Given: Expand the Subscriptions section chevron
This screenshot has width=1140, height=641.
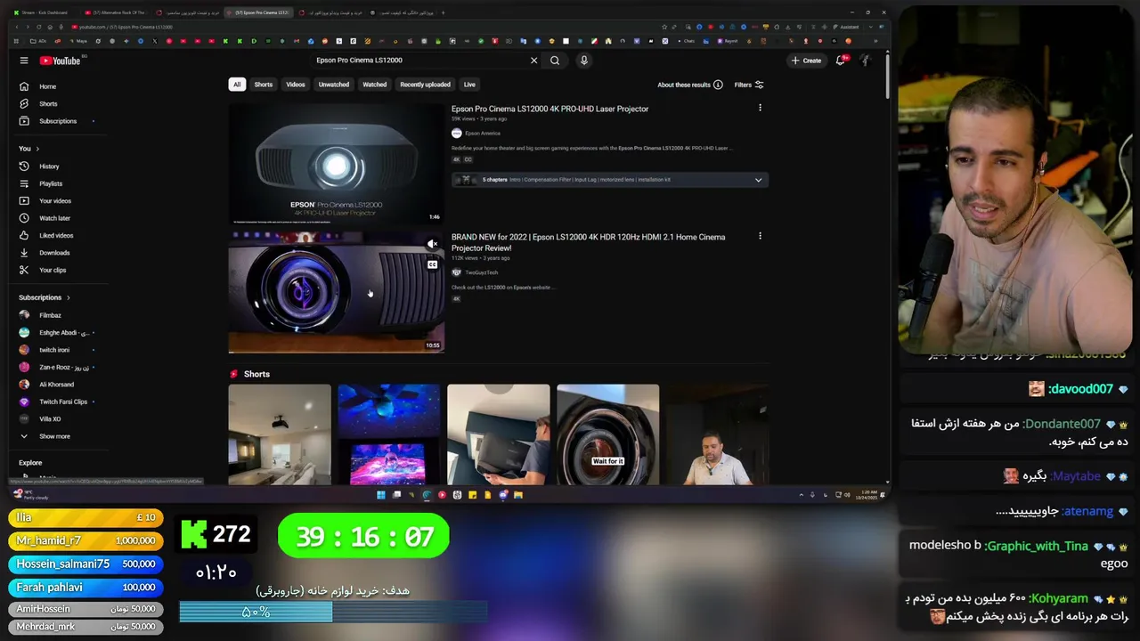Looking at the screenshot, I should [x=68, y=297].
